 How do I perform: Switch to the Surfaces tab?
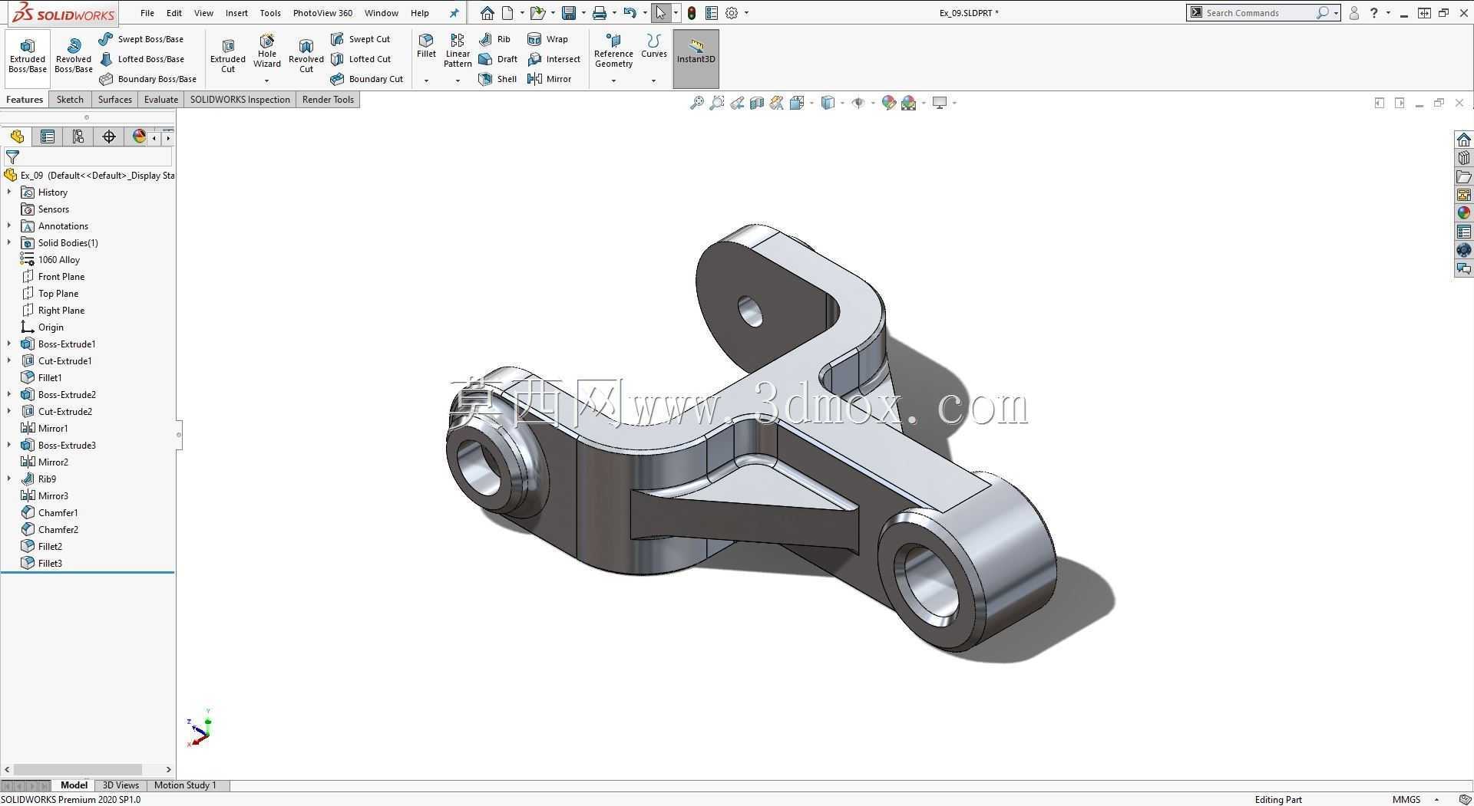pyautogui.click(x=115, y=100)
